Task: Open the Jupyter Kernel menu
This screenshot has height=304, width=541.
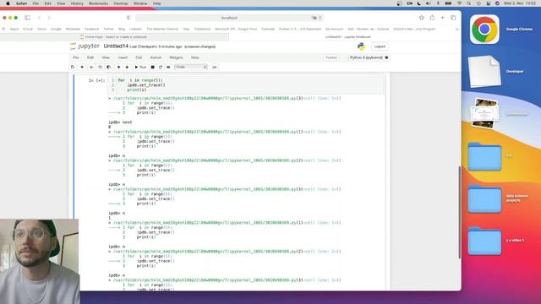Action: [x=156, y=57]
